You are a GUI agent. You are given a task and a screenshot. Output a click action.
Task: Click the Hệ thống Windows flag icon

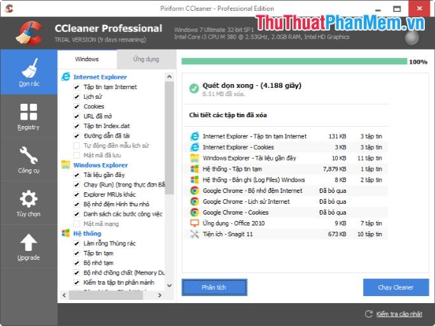click(66, 233)
